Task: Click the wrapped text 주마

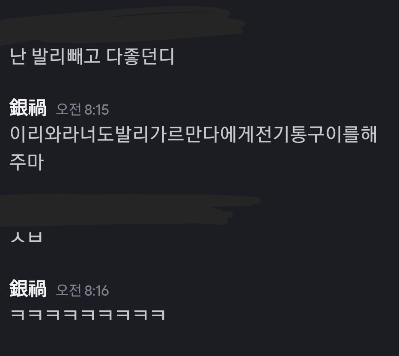Action: click(x=27, y=162)
